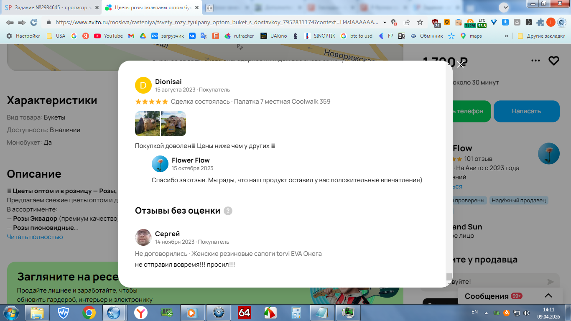This screenshot has width=571, height=321.
Task: Switch to the Задание №2934645 browser tab
Action: (x=52, y=8)
